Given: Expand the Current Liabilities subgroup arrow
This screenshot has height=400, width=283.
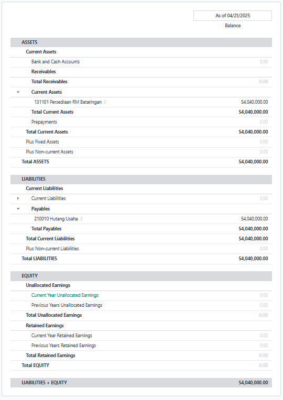Looking at the screenshot, I should click(18, 198).
